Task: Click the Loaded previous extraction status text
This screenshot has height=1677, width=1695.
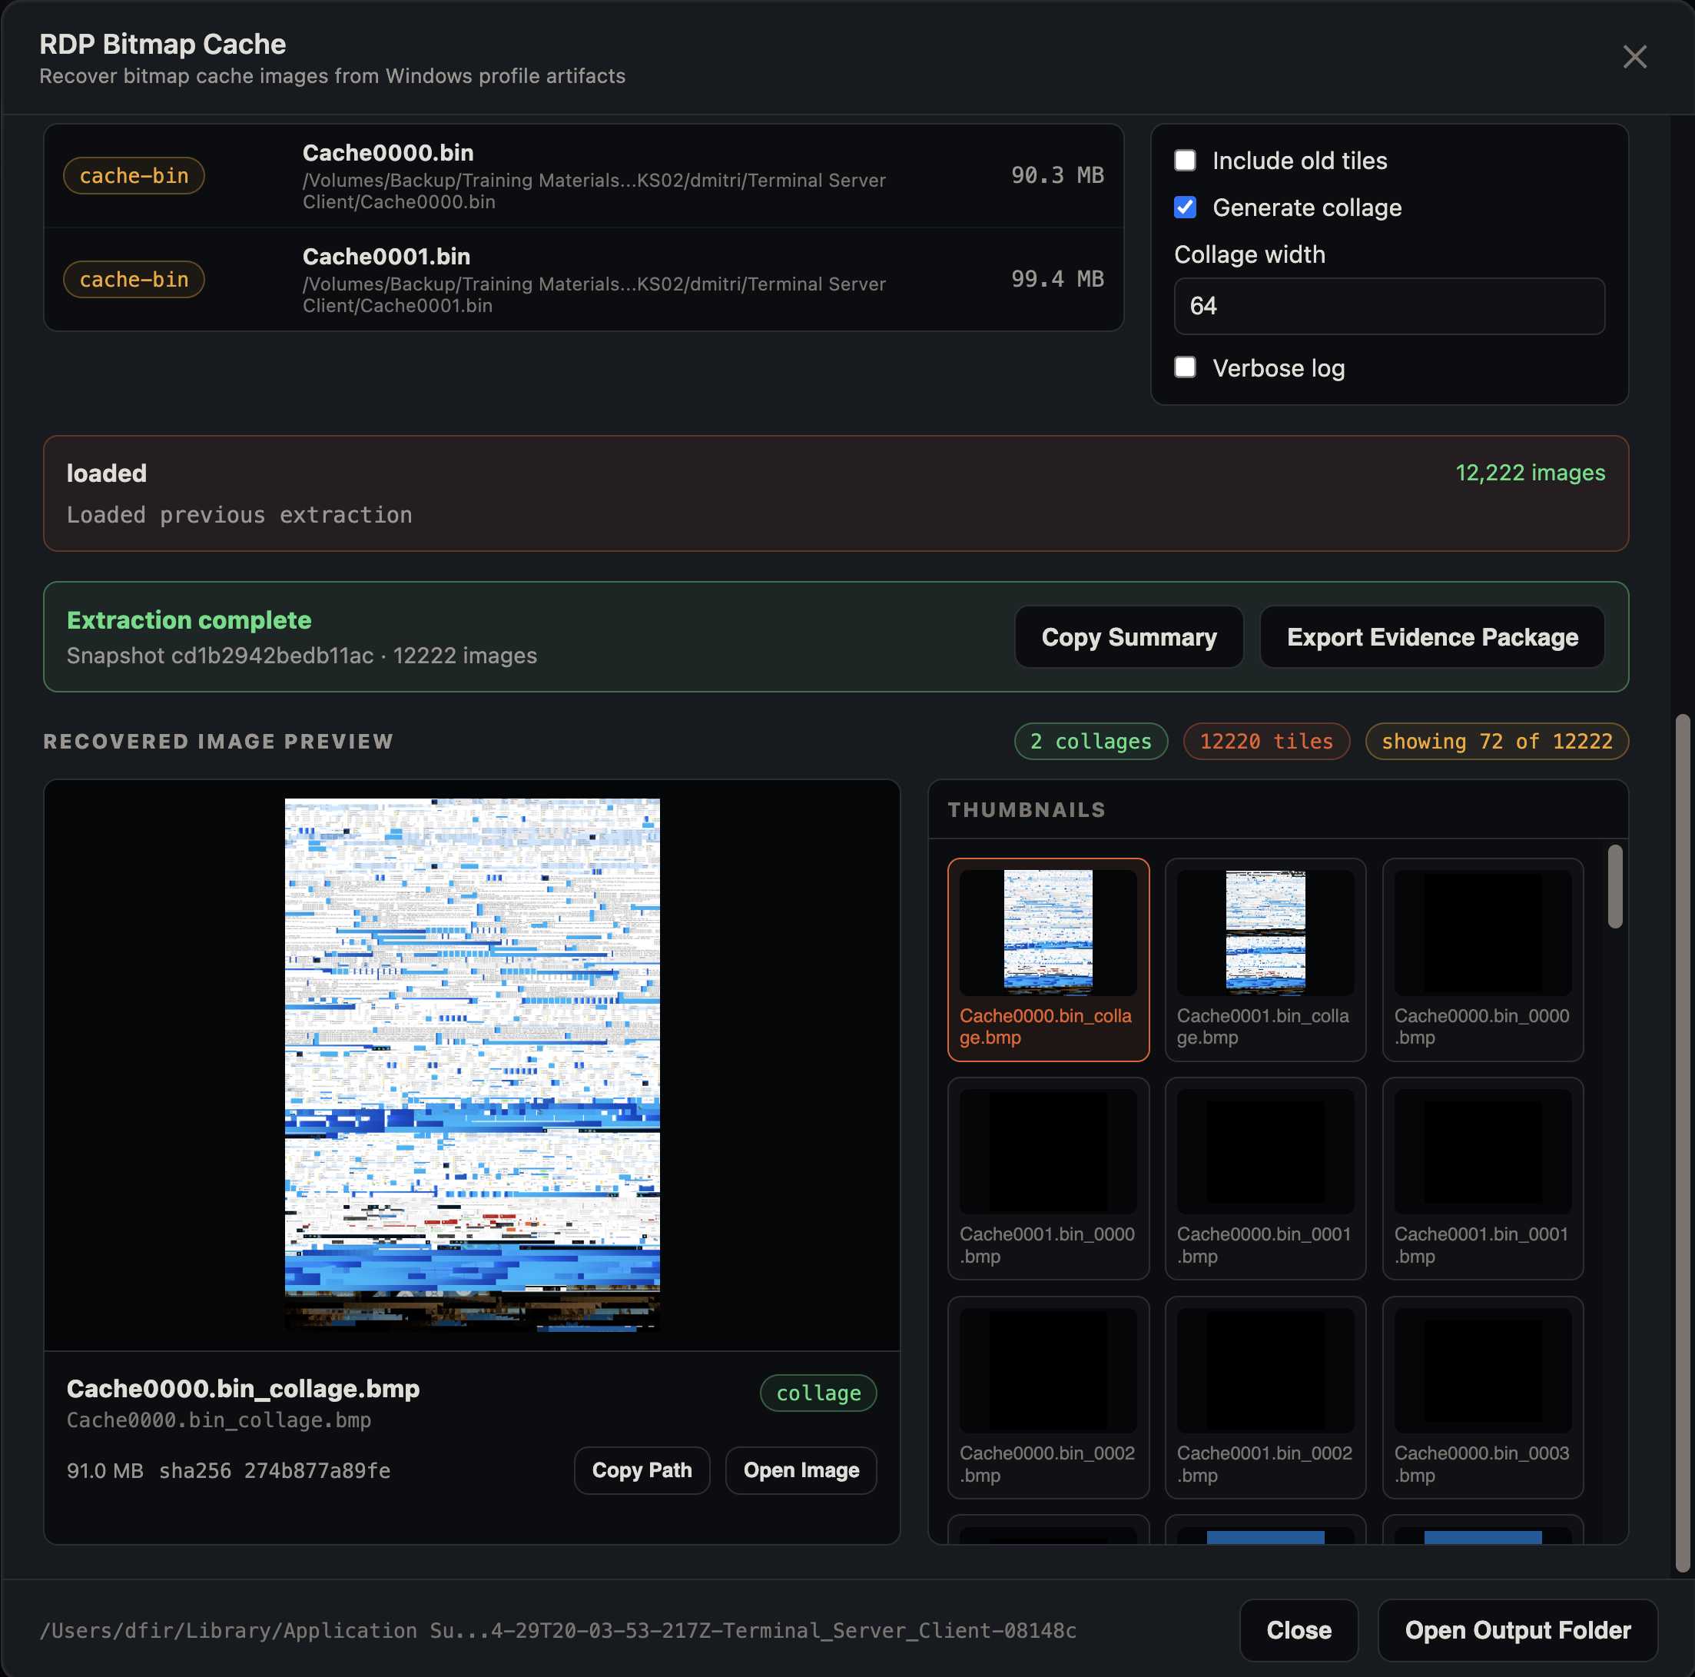Action: coord(240,515)
